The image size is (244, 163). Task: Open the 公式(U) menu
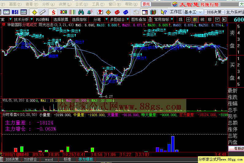[x=82, y=4]
